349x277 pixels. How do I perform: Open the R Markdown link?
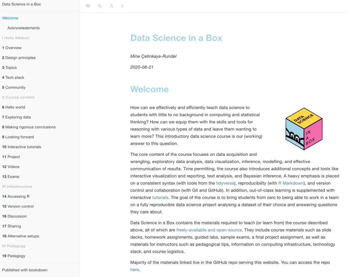(291, 183)
